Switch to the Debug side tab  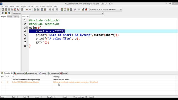tap(16, 17)
